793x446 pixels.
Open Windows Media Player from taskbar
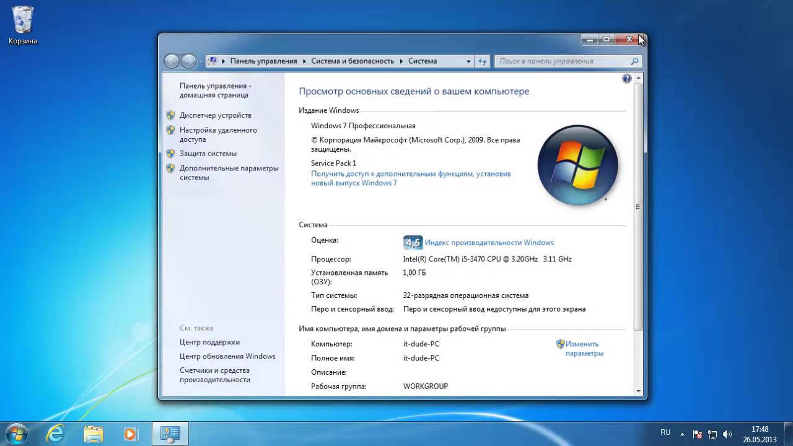(x=131, y=434)
